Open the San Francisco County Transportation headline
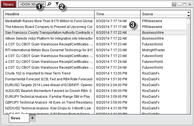 (49, 33)
